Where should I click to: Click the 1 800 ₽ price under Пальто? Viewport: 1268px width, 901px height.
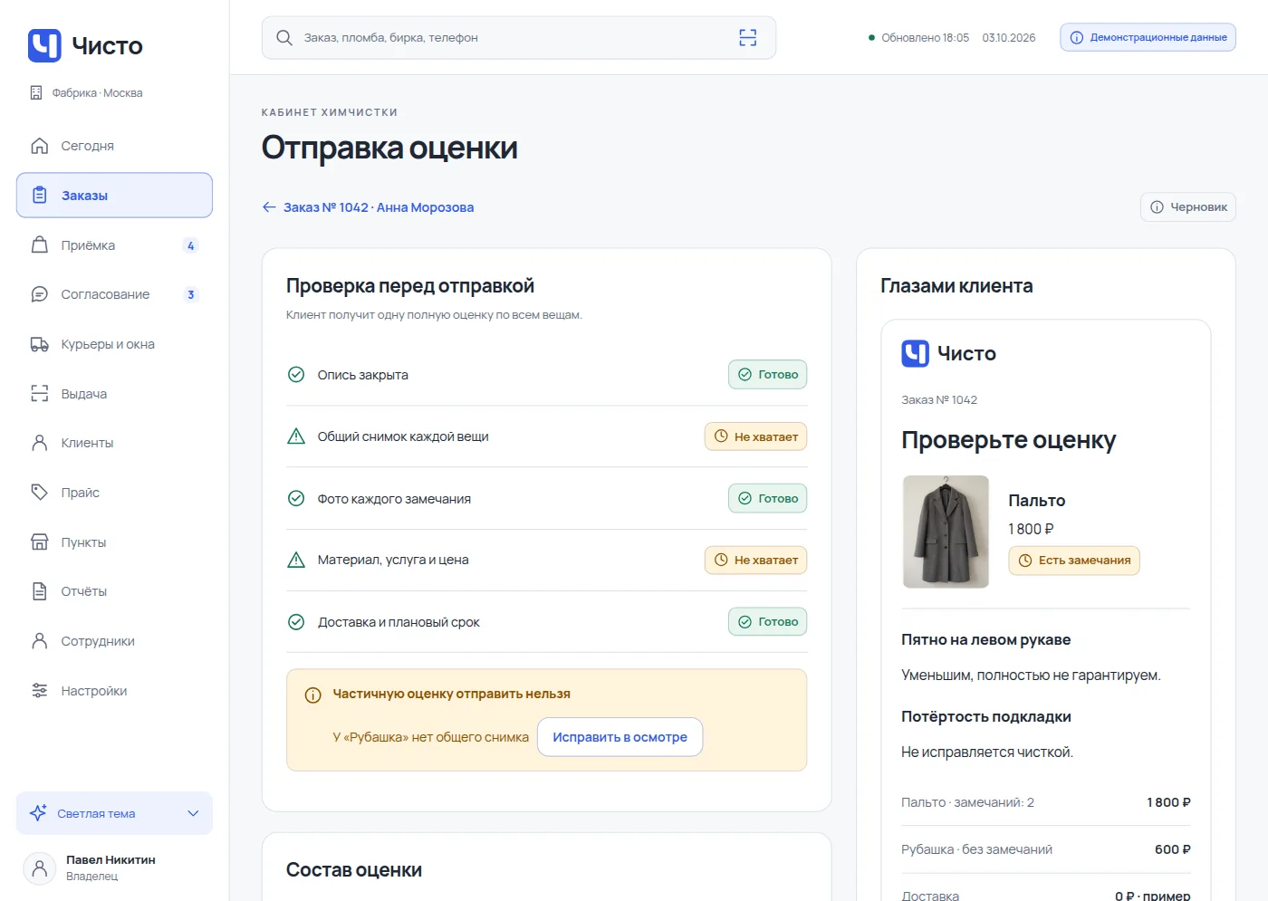(1031, 529)
